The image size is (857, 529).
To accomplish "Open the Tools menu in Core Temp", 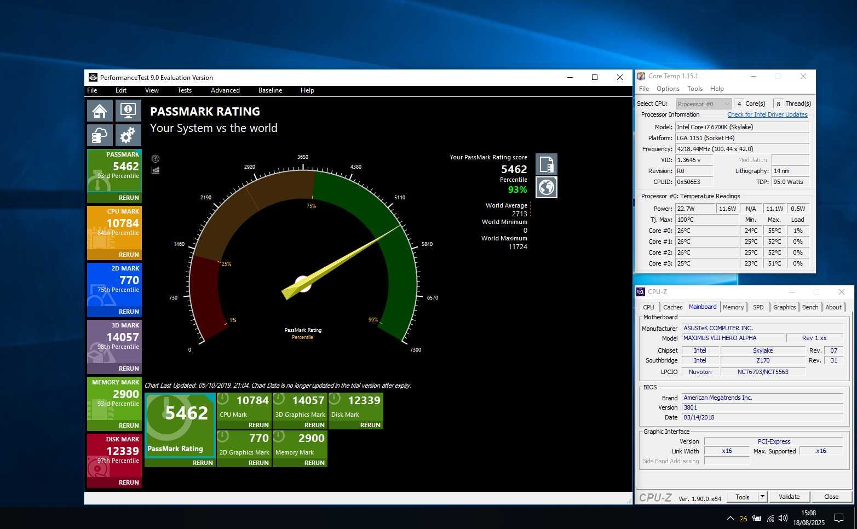I will (x=695, y=89).
